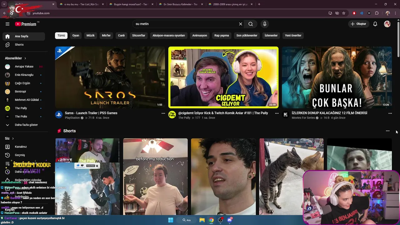Open the Mehmet Ali Güldal subscription channel

24,100
